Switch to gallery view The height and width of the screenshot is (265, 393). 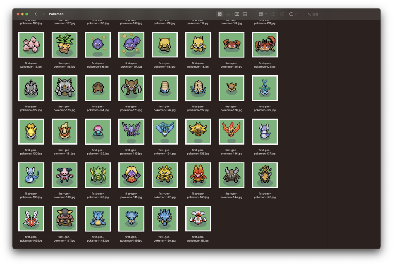point(245,14)
